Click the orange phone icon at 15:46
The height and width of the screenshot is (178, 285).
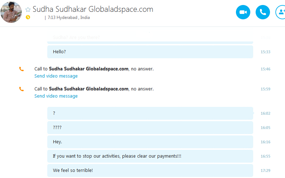pos(21,69)
